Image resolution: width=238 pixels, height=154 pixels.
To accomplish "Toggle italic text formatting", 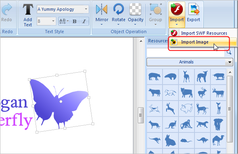I will tap(84, 21).
